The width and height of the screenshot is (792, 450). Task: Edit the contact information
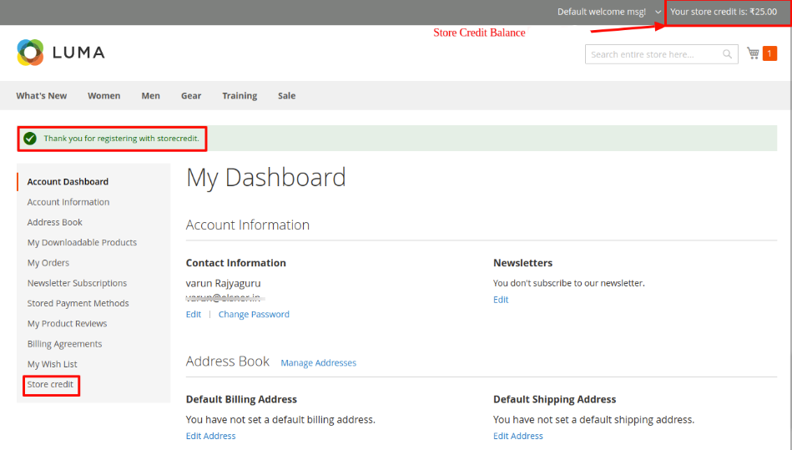tap(194, 315)
